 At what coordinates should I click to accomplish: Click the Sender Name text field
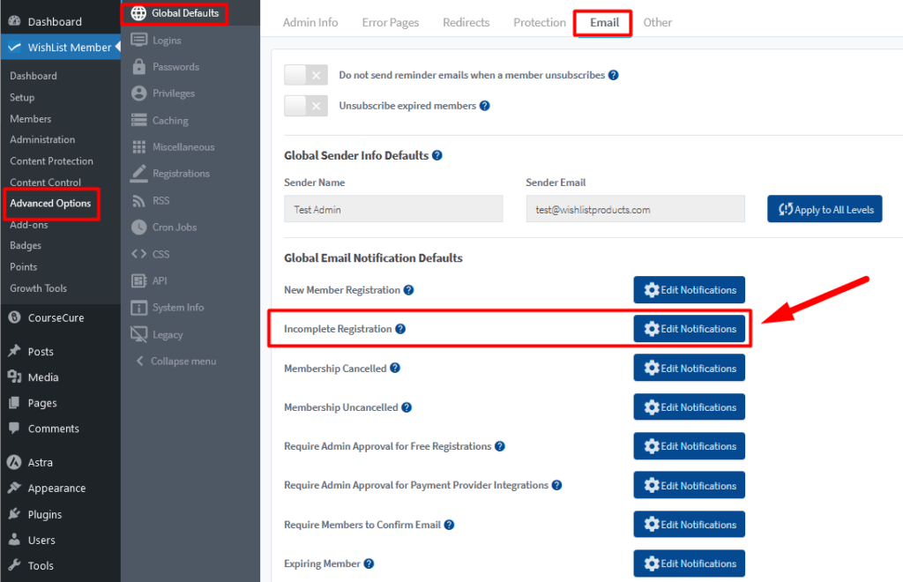coord(393,209)
